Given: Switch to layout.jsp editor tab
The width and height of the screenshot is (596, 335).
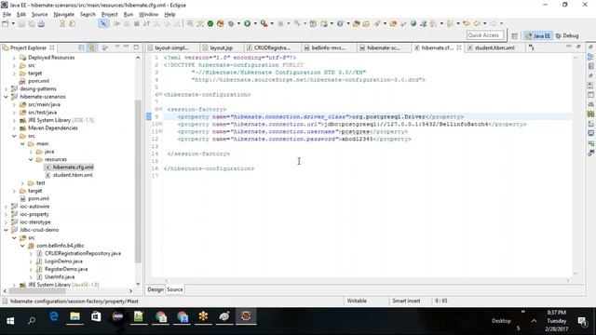Looking at the screenshot, I should (221, 47).
